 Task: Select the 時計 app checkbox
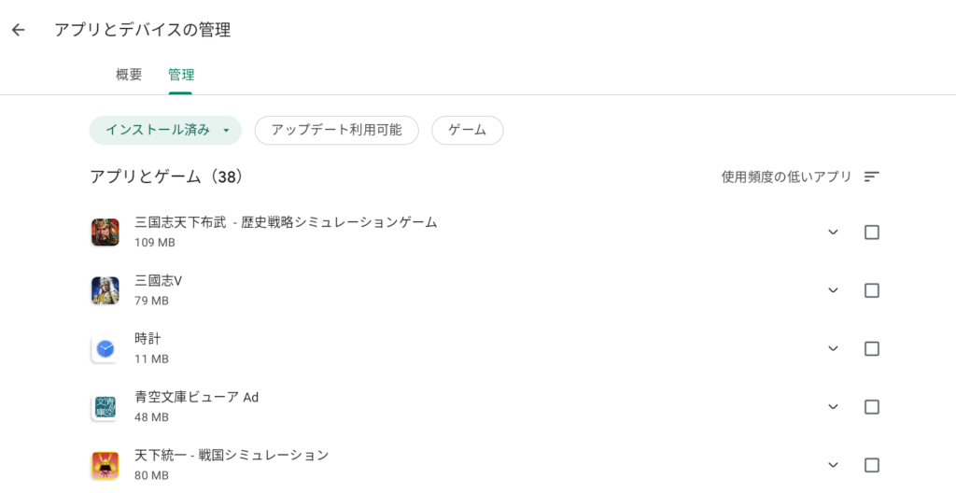tap(872, 348)
